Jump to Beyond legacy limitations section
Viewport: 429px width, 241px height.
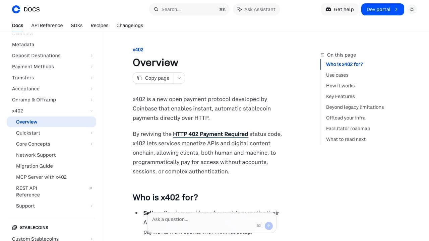pos(355,107)
